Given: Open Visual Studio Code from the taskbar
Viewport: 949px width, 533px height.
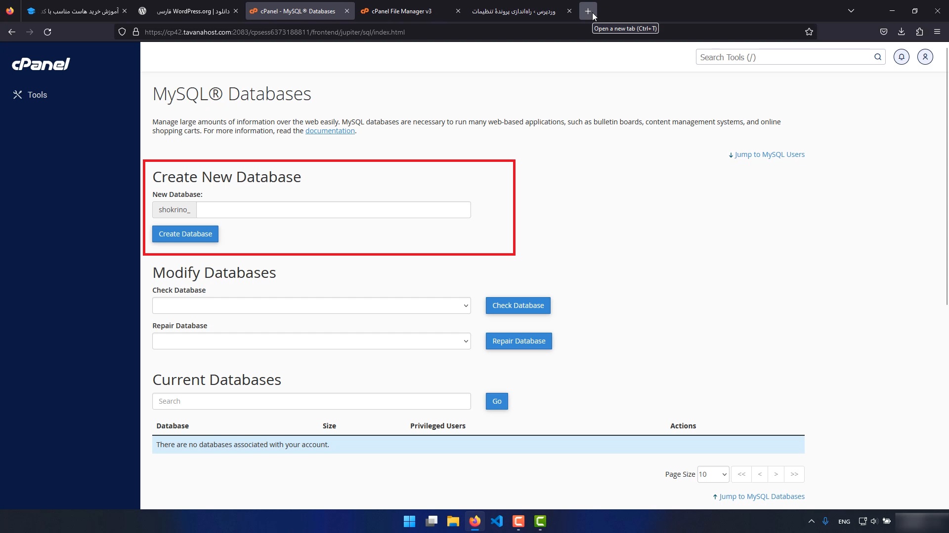Looking at the screenshot, I should click(x=497, y=521).
